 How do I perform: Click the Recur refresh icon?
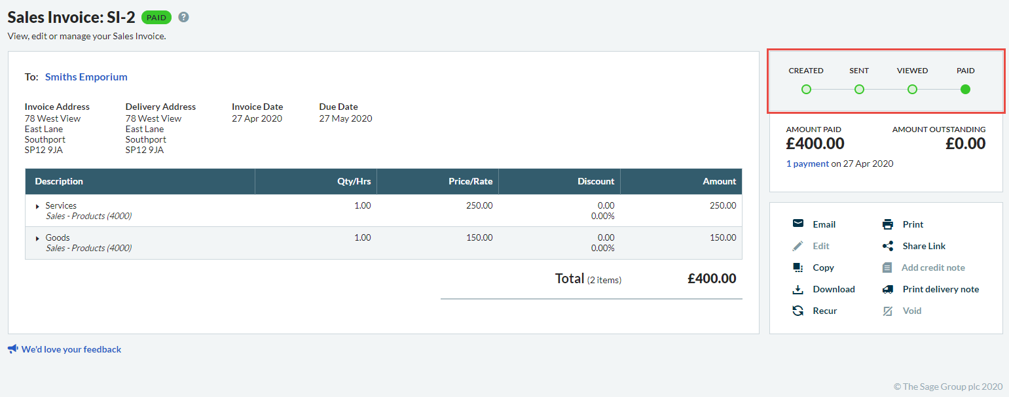coord(798,311)
